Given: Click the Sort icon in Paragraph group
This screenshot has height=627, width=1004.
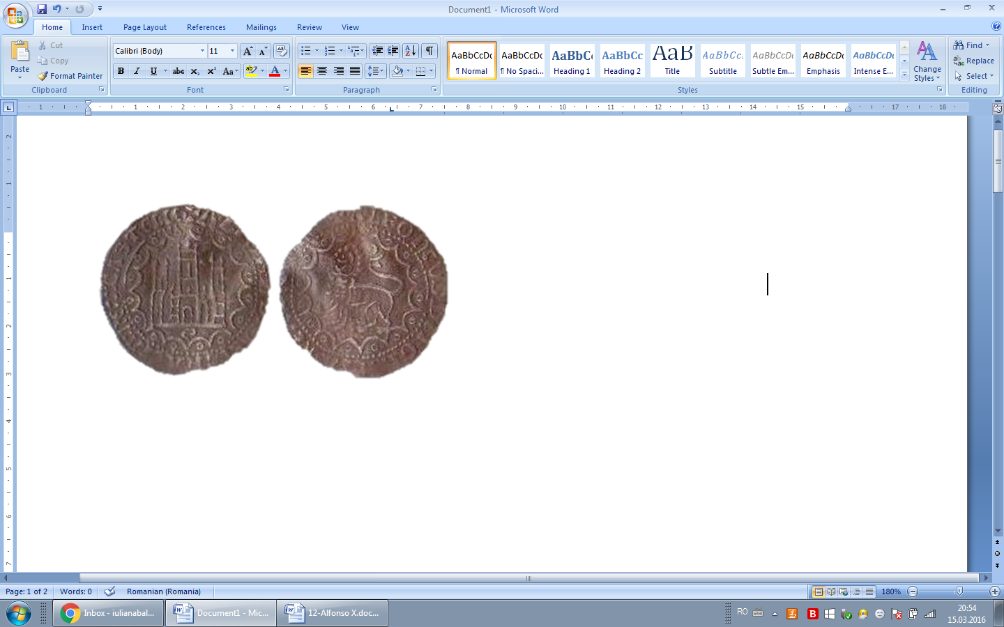Looking at the screenshot, I should [x=411, y=51].
